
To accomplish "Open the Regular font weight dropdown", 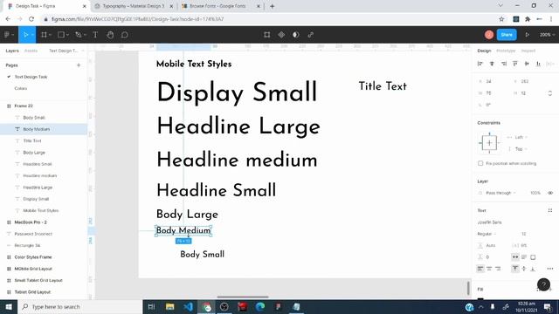I will point(487,234).
